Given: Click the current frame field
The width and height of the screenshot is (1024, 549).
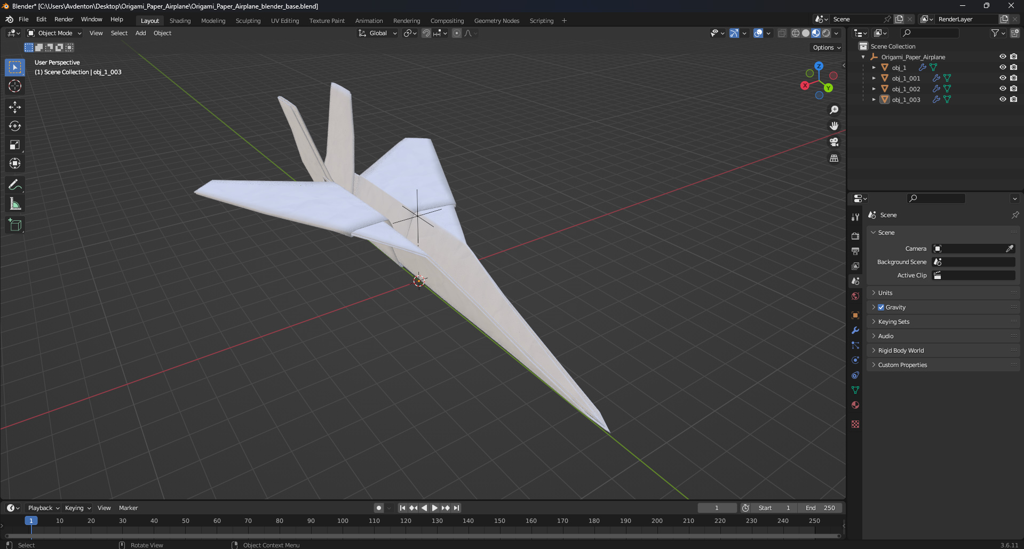Looking at the screenshot, I should (x=717, y=508).
